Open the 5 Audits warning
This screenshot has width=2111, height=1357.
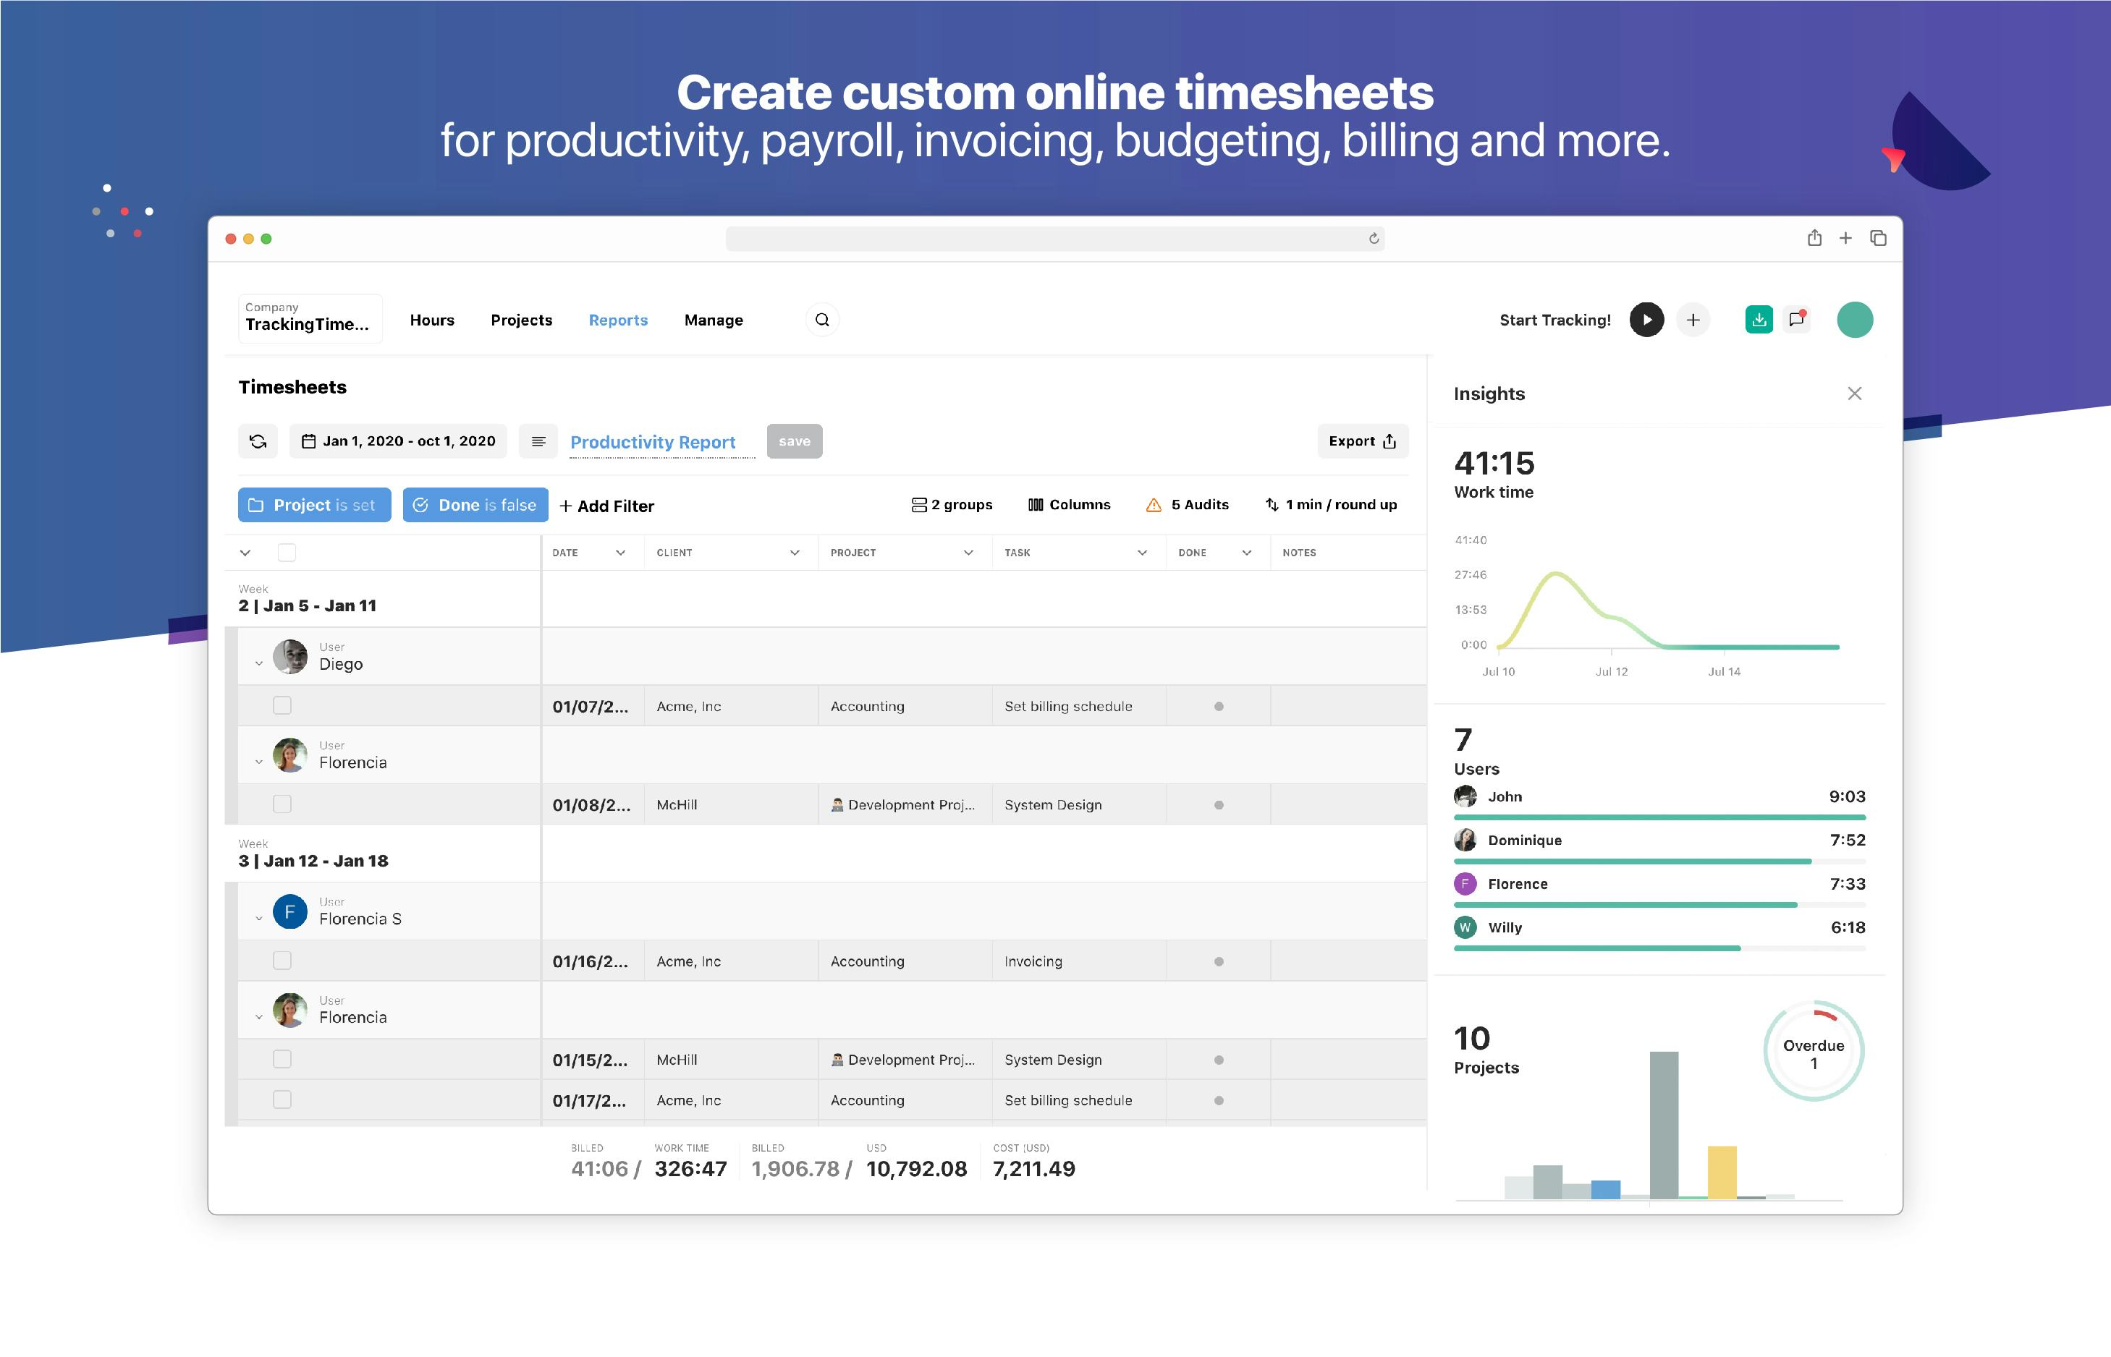click(1188, 505)
